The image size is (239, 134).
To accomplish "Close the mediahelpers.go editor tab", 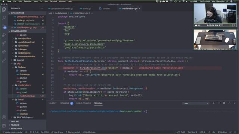I will tap(139, 9).
